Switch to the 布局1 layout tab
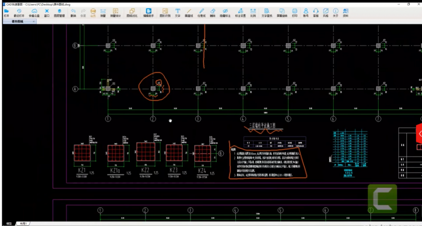This screenshot has width=422, height=226. 23,223
